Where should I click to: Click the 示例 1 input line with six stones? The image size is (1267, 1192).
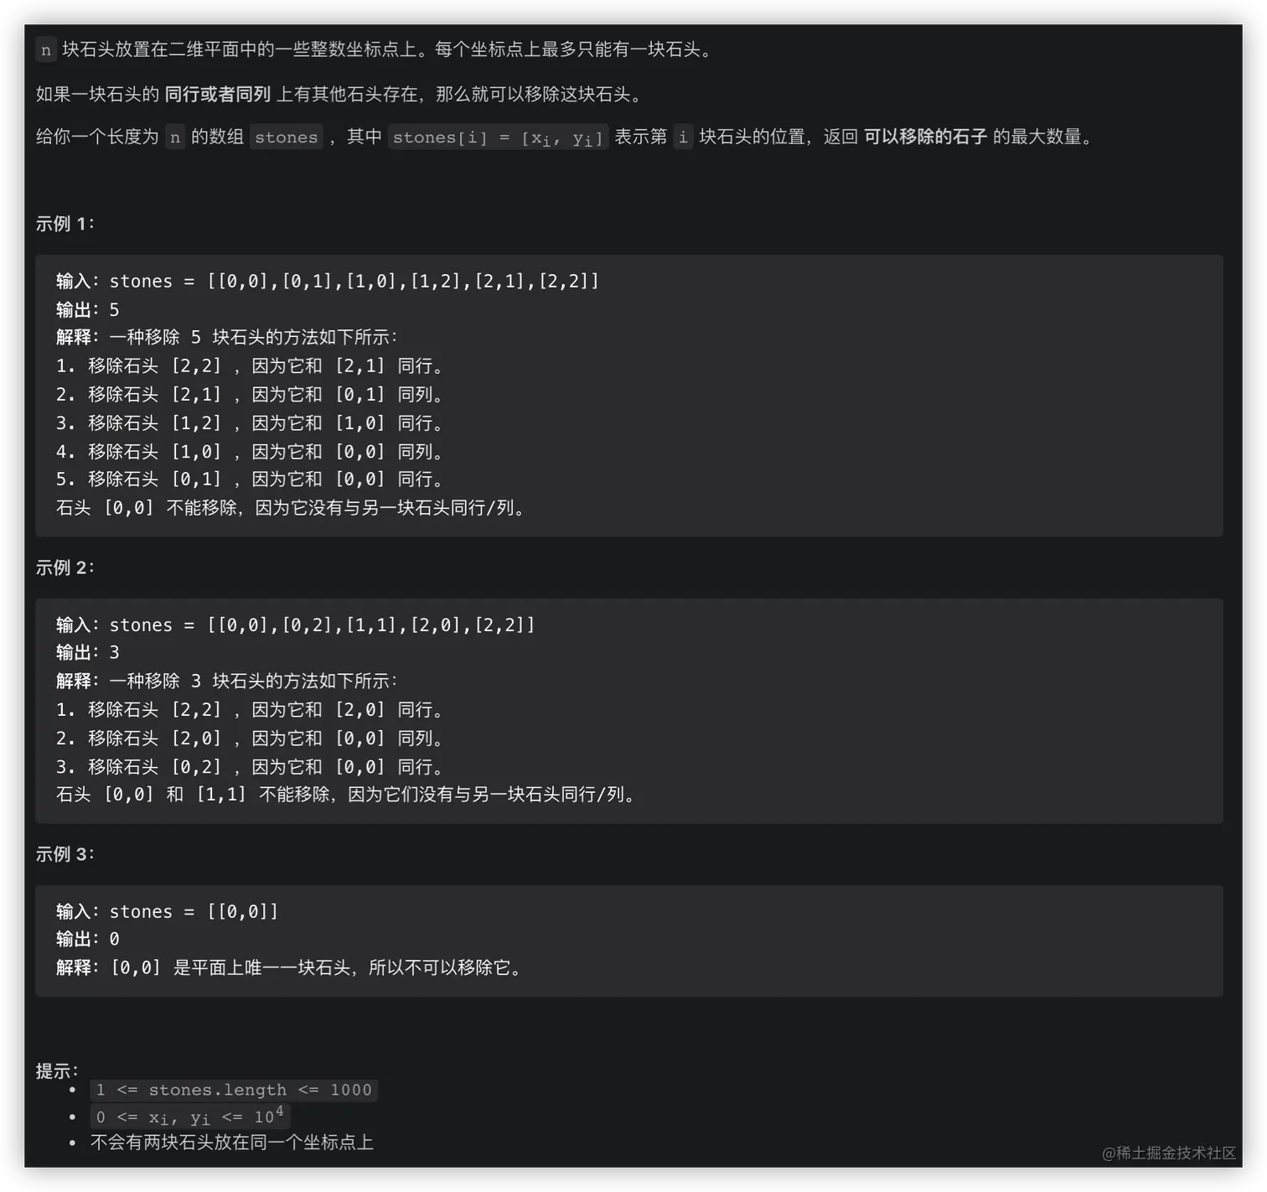[x=328, y=282]
